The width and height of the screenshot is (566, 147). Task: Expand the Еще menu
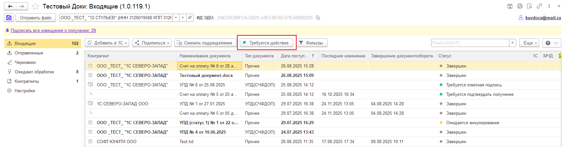pos(529,43)
